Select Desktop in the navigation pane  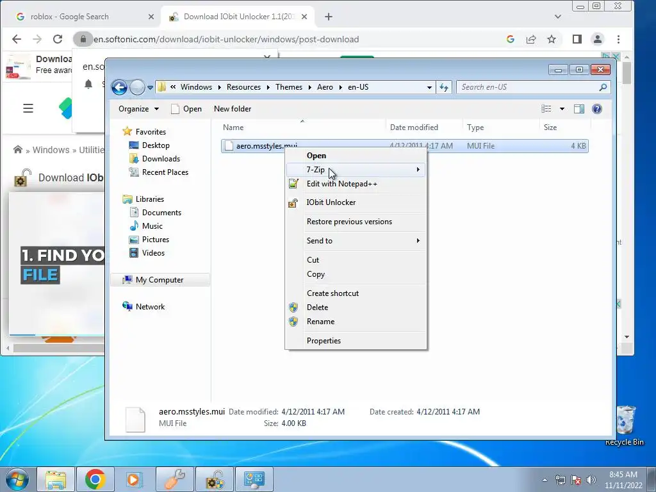point(156,145)
